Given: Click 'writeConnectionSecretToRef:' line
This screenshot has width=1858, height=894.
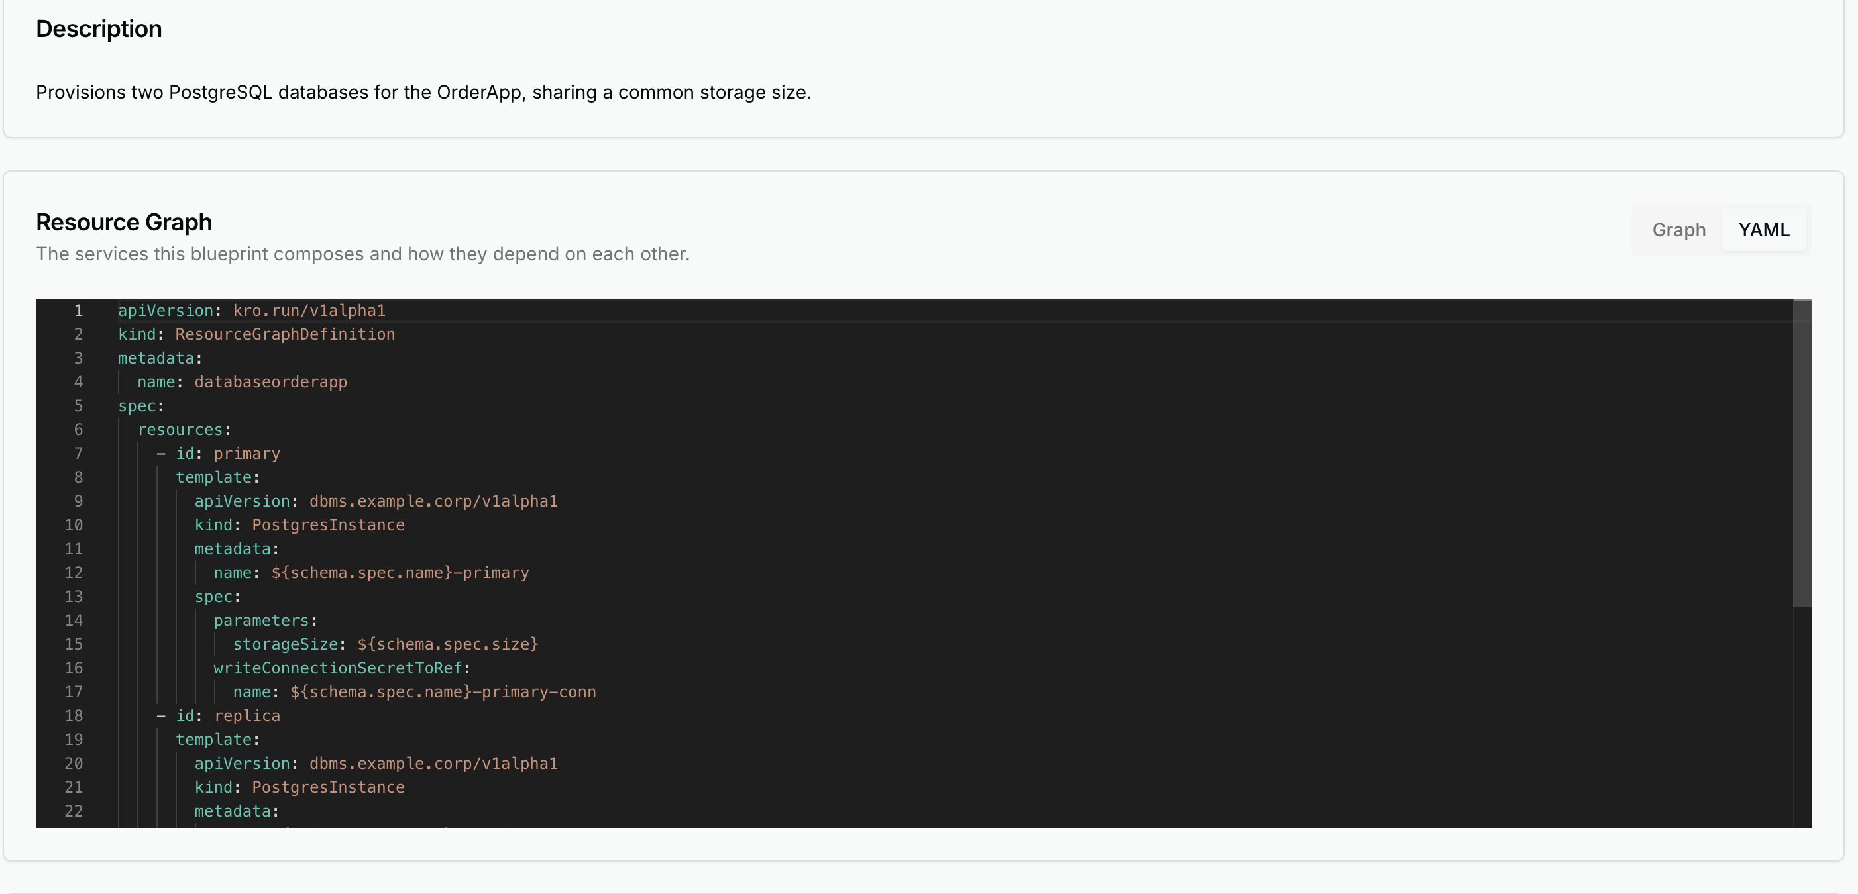Looking at the screenshot, I should click(342, 667).
